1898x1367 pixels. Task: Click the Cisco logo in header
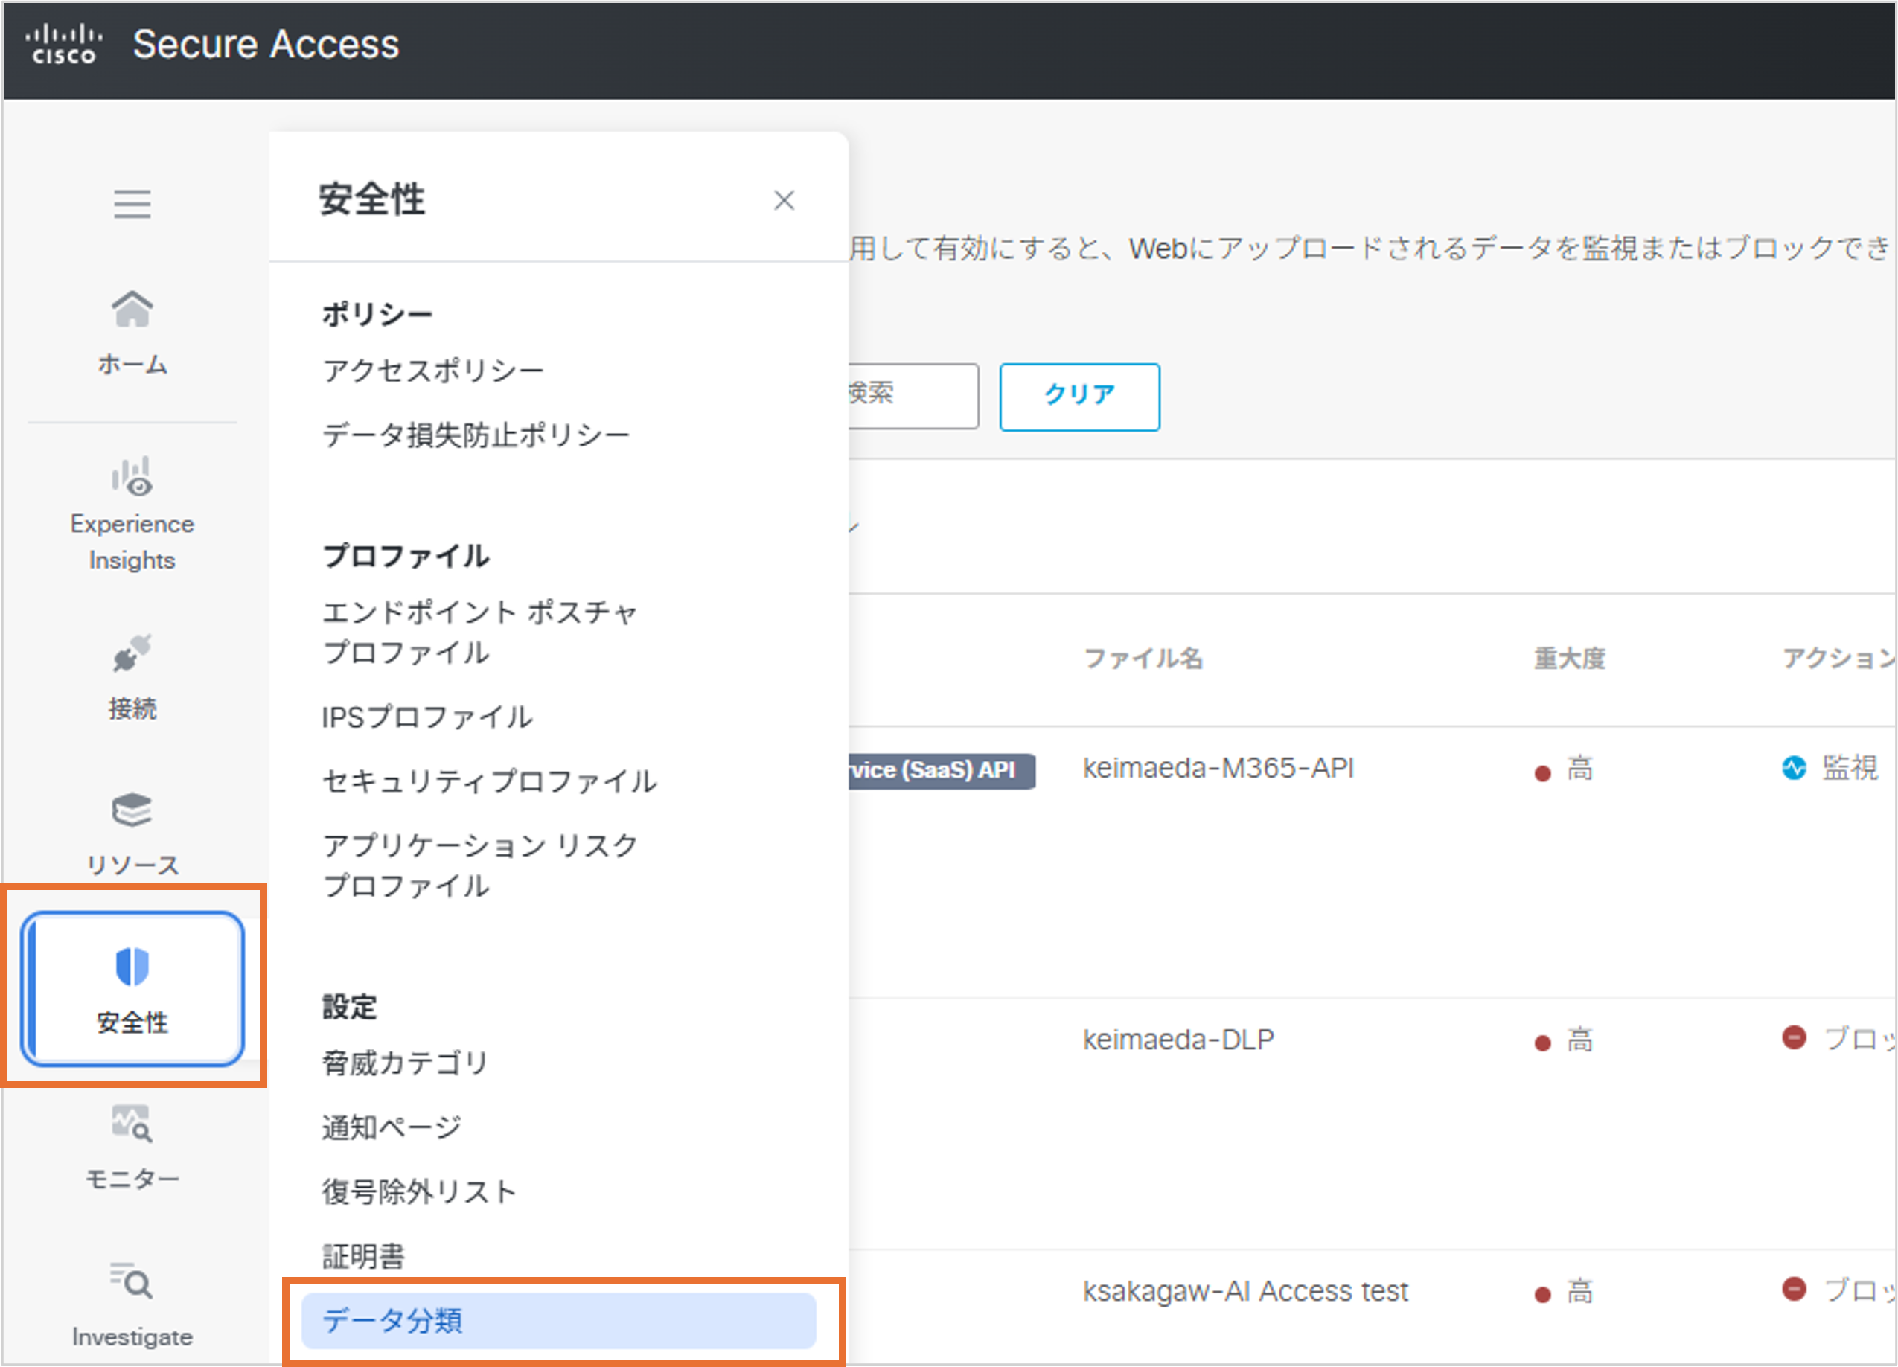[x=63, y=45]
